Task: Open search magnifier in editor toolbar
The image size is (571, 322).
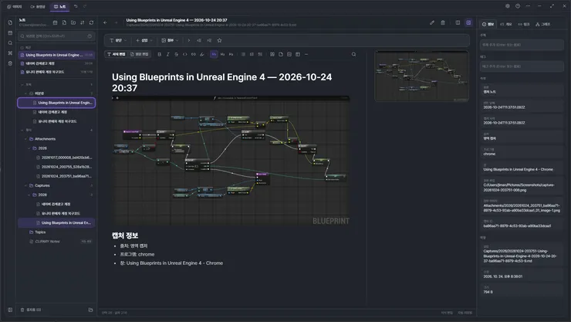Action: (353, 54)
